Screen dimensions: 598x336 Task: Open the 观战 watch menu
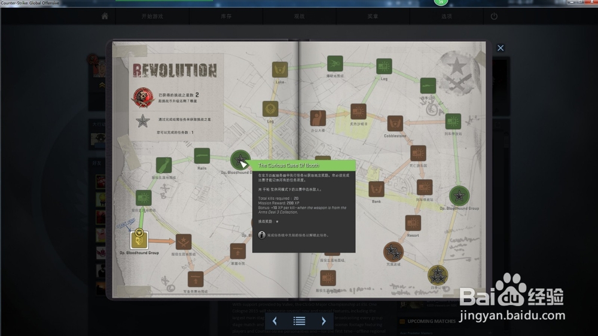pyautogui.click(x=300, y=16)
